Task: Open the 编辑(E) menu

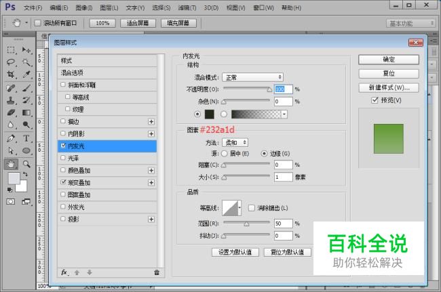Action: (59, 8)
